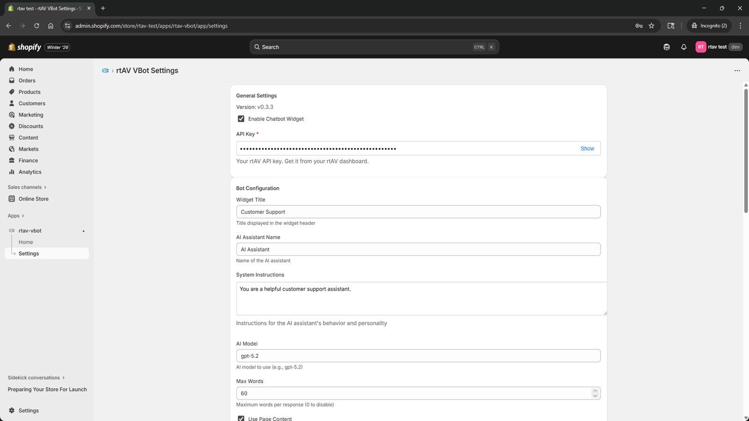Show the hidden API Key
The image size is (749, 421).
[587, 148]
